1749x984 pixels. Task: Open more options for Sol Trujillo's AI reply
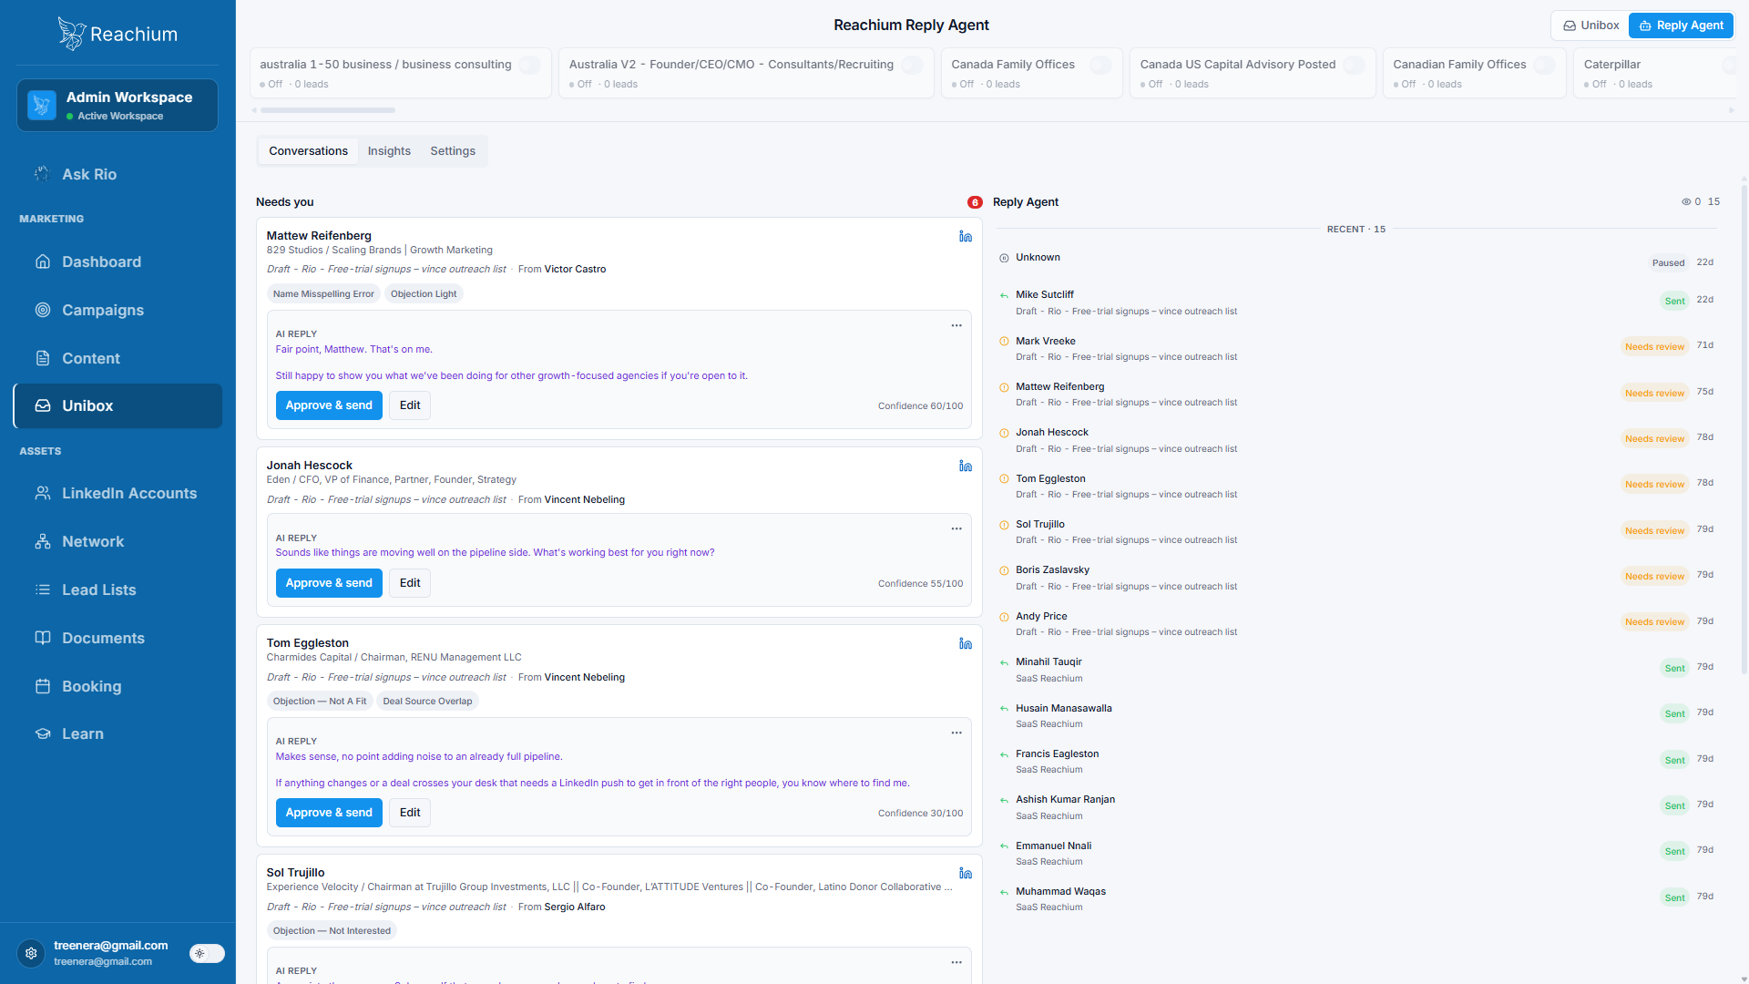[x=956, y=962]
